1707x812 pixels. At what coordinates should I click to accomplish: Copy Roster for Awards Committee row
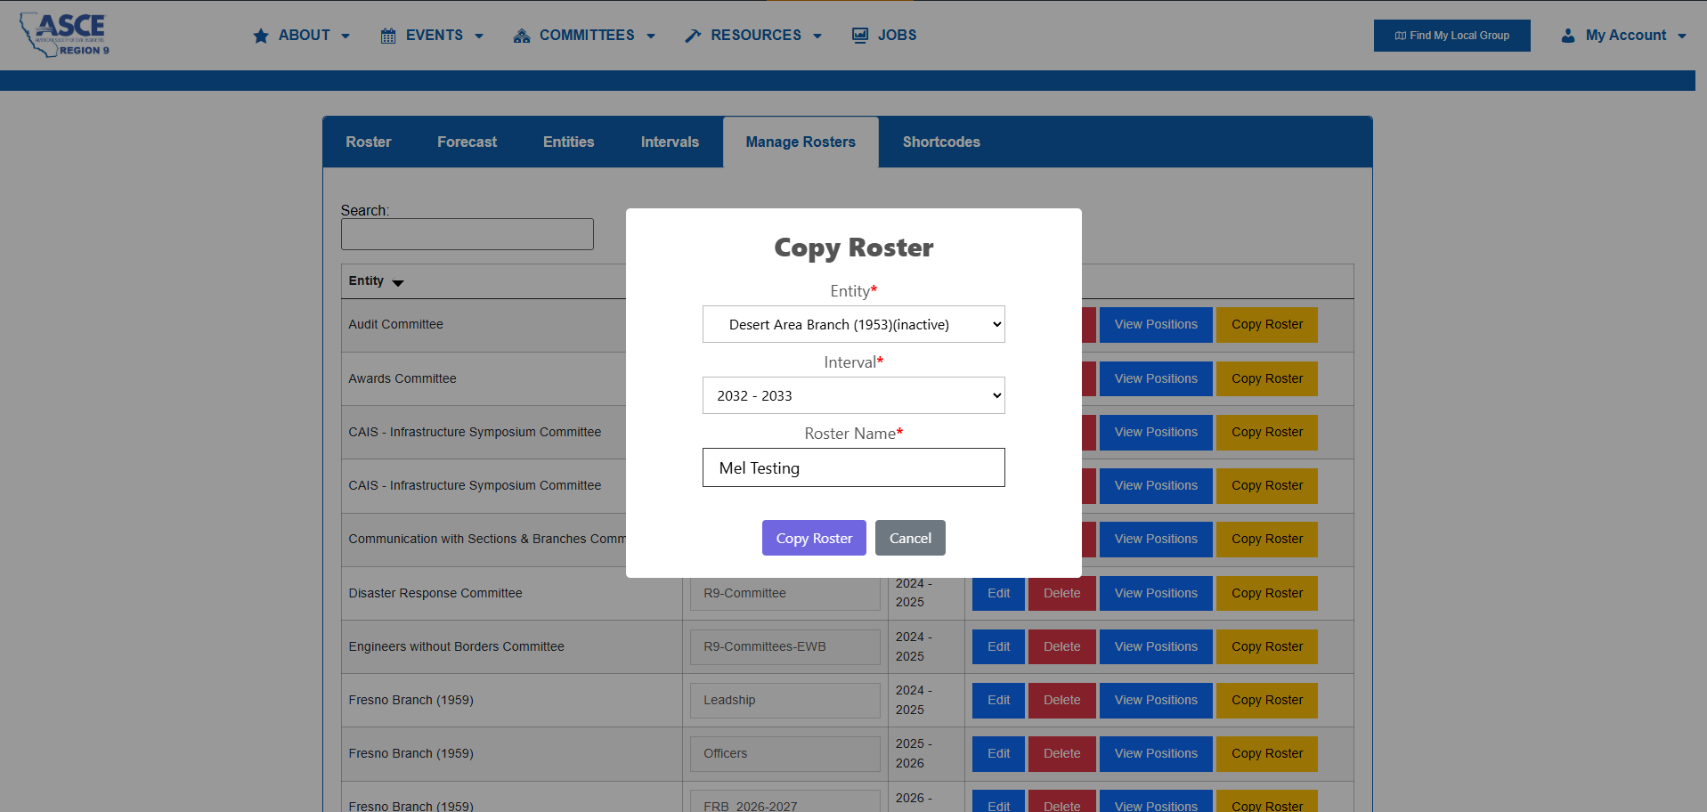1267,379
